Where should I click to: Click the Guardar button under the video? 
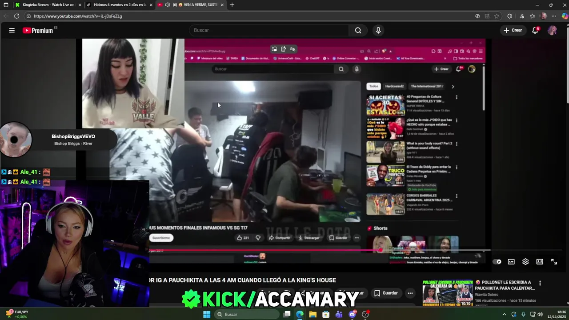click(386, 293)
